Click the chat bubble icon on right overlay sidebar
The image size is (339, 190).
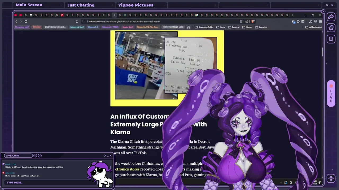tap(331, 28)
